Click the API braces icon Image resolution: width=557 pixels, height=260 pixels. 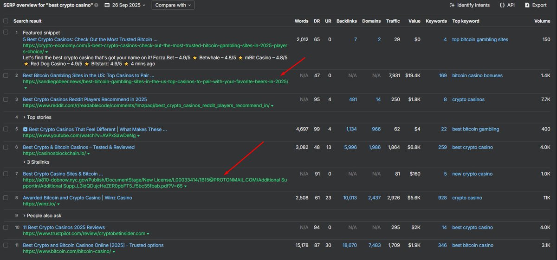(x=502, y=5)
